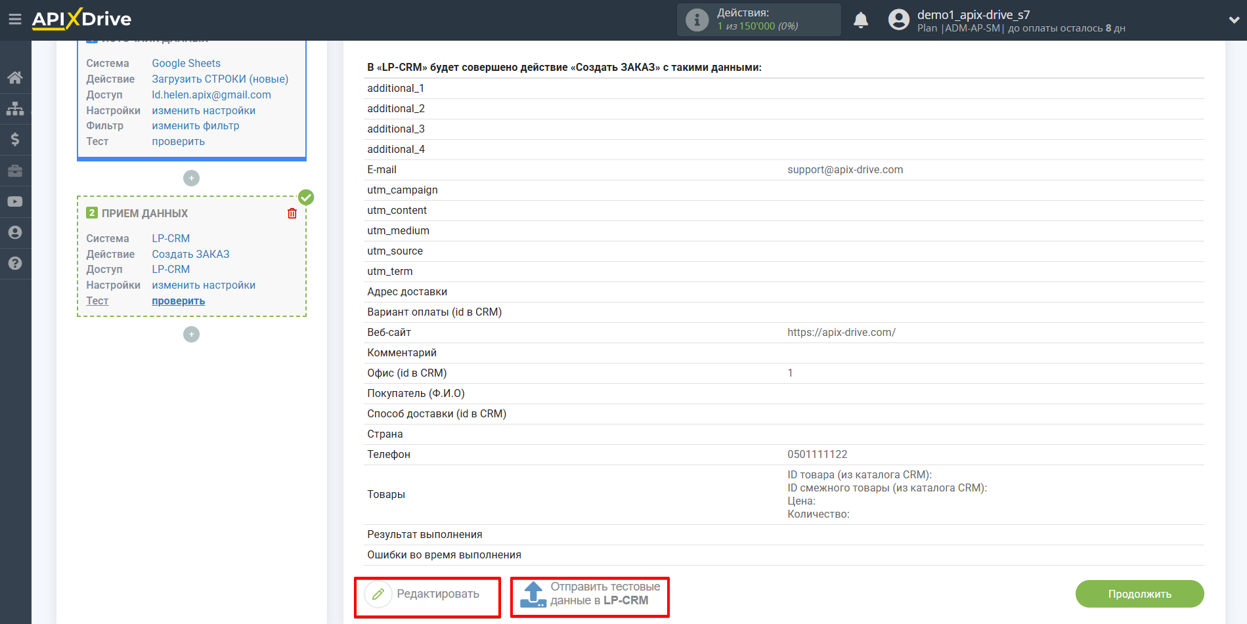
Task: Open YouTube video icon in sidebar
Action: 15,201
